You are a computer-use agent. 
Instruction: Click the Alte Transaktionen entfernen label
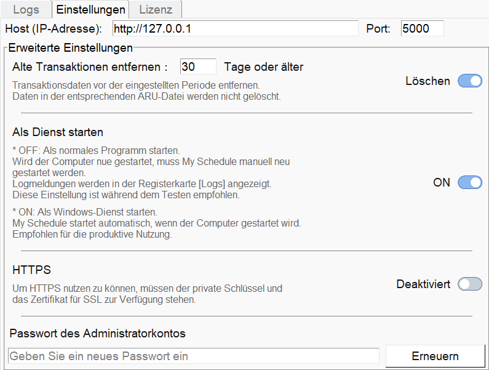[90, 66]
